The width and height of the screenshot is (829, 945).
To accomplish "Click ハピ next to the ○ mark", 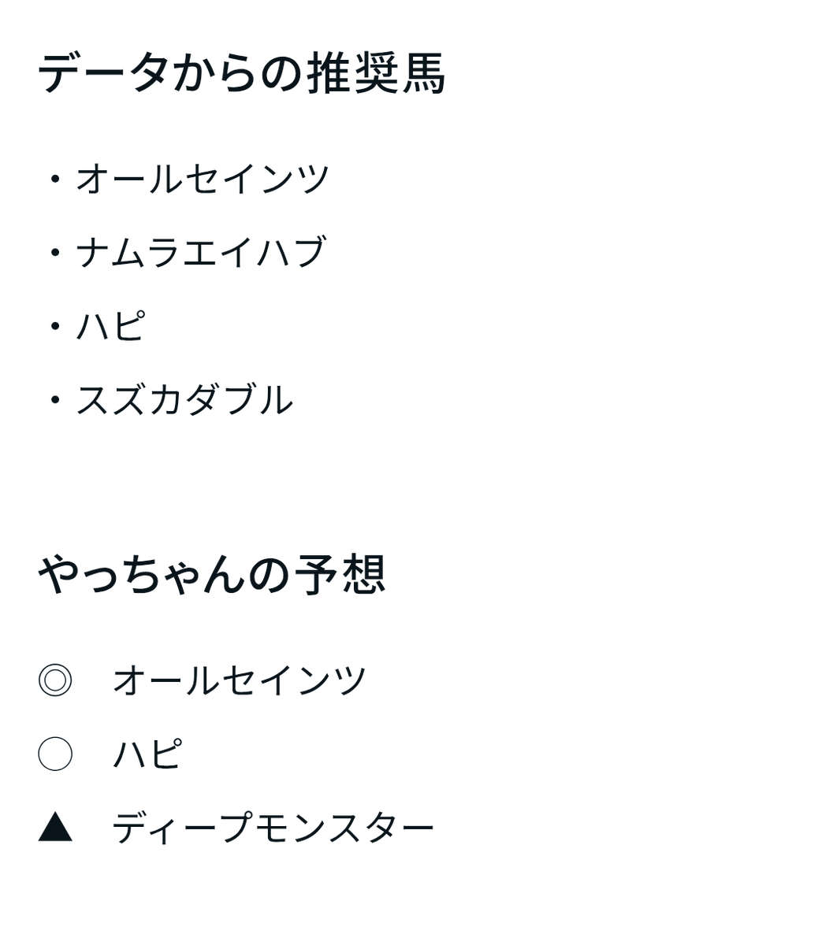I will coord(147,754).
